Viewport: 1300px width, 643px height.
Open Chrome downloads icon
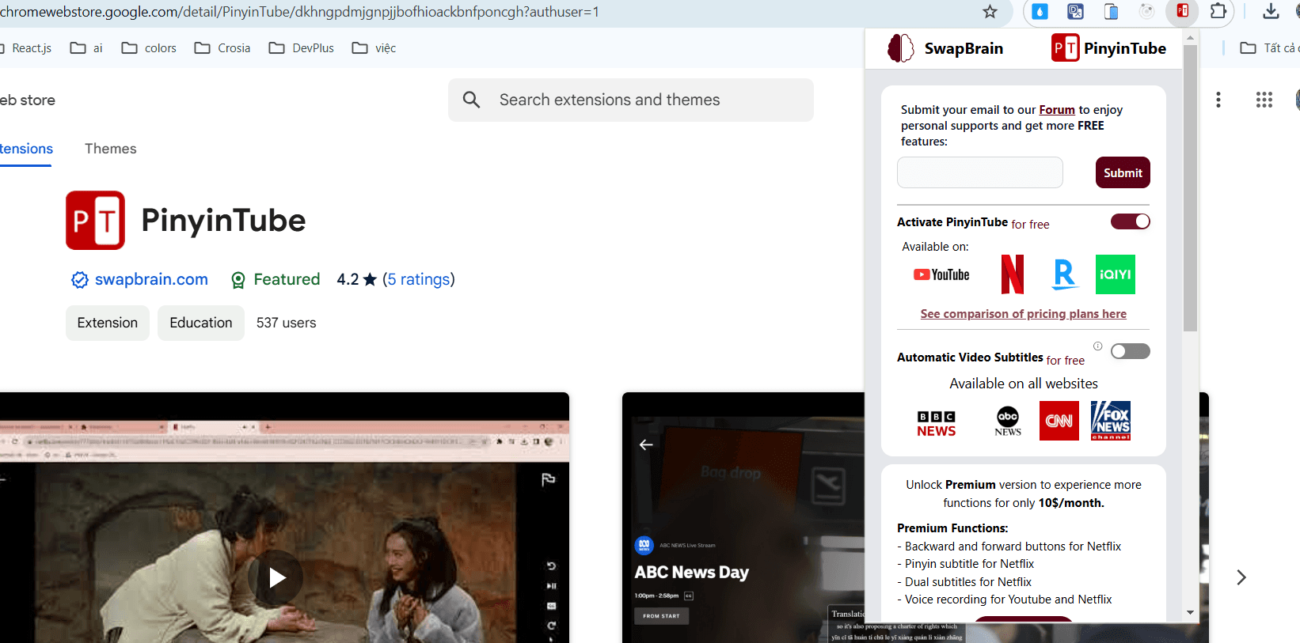[x=1271, y=11]
